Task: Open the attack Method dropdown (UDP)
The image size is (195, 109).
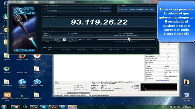Action: tap(64, 40)
